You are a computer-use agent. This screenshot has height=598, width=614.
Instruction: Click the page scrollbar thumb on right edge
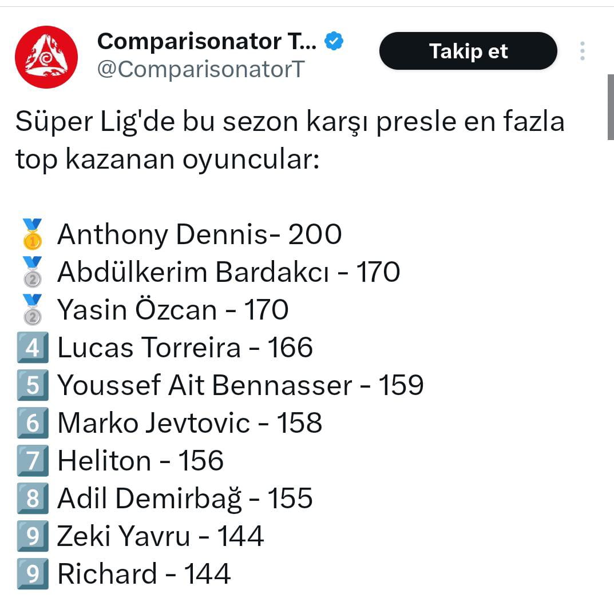(x=611, y=107)
